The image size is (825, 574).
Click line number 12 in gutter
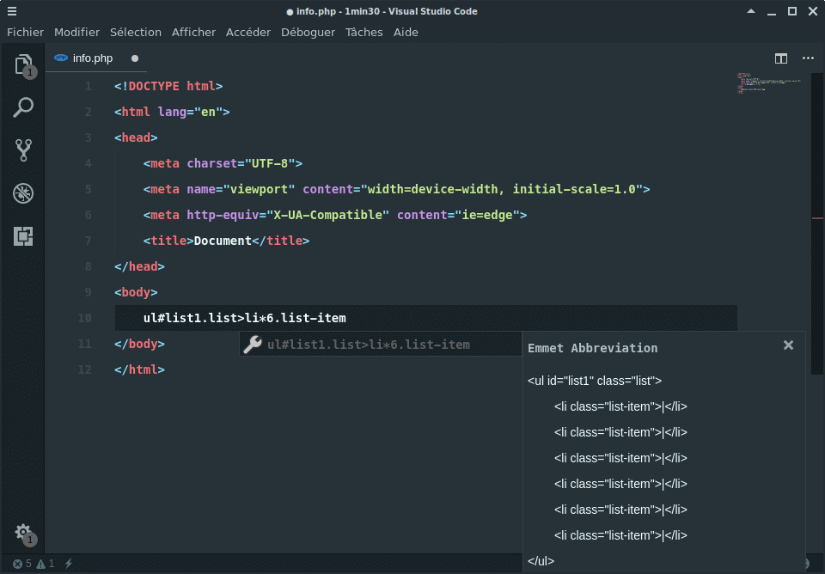coord(85,369)
